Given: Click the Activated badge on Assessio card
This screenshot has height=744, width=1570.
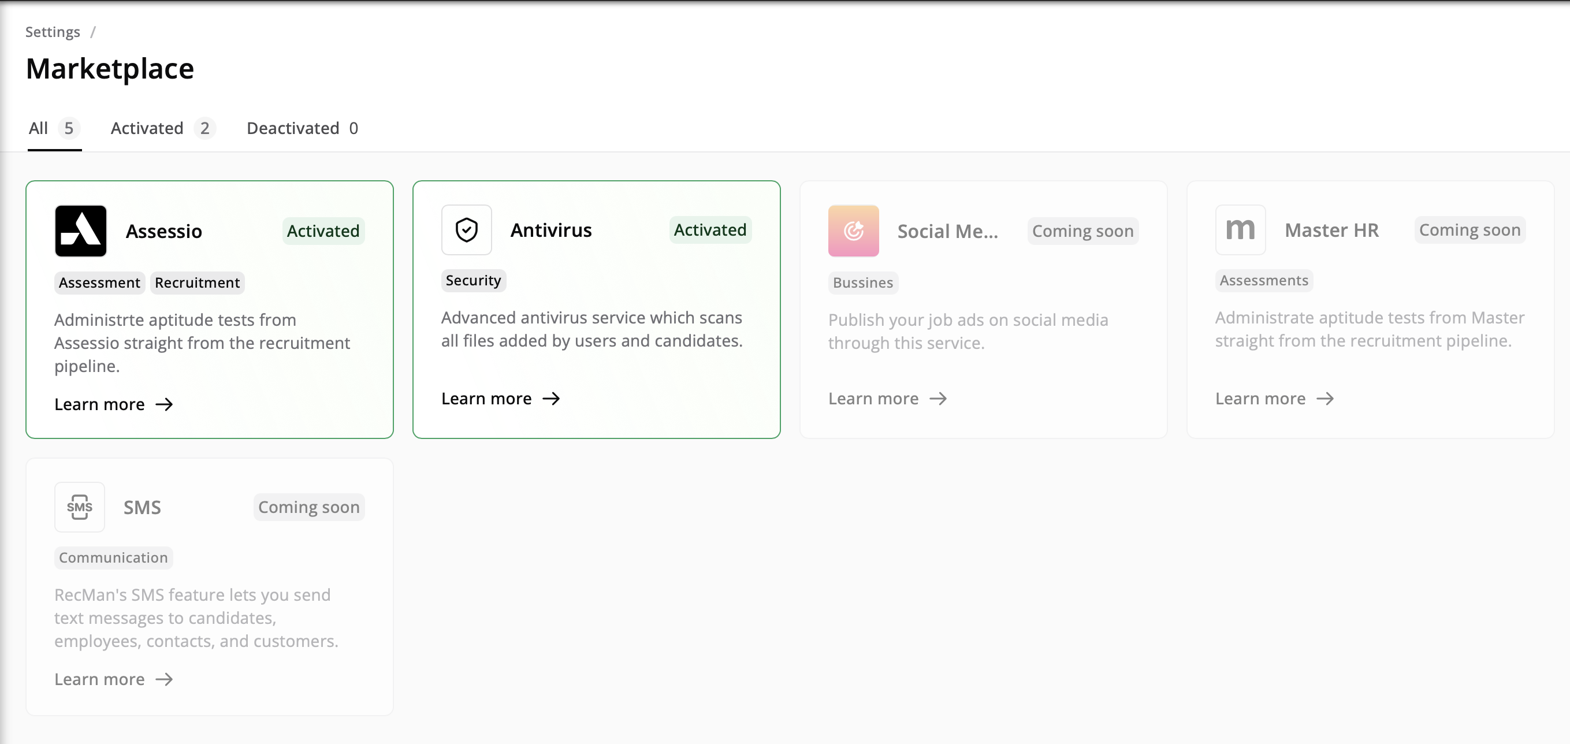Looking at the screenshot, I should [x=323, y=231].
